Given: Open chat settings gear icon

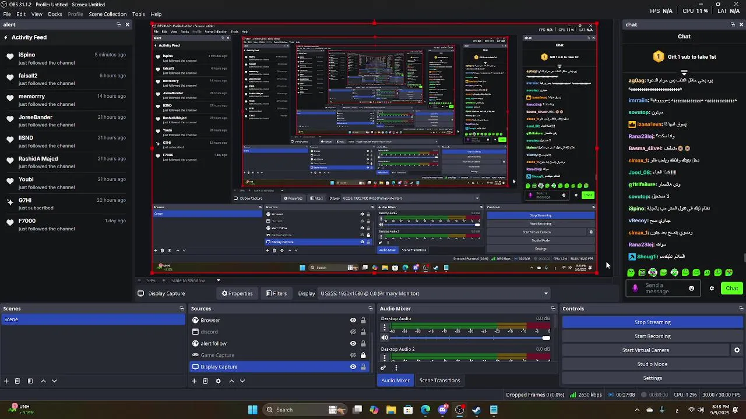Looking at the screenshot, I should tap(712, 288).
